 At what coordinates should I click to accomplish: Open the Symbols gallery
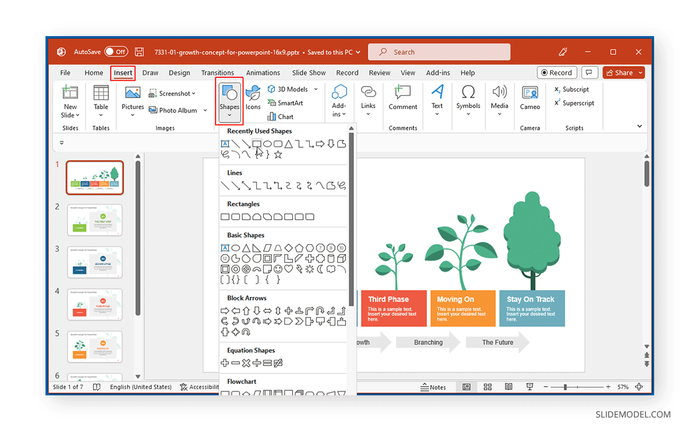tap(468, 99)
